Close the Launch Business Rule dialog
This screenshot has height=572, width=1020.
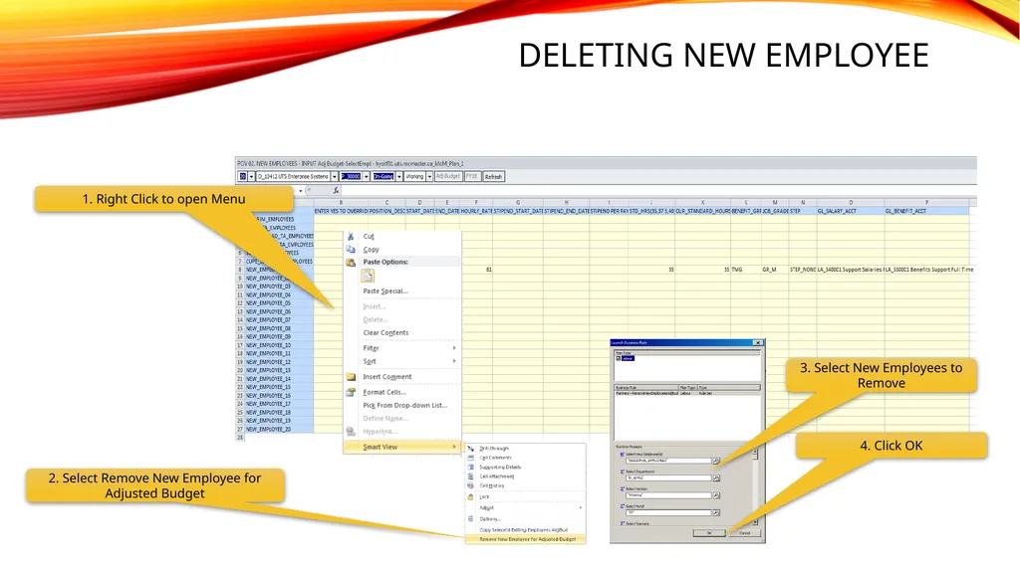[757, 342]
